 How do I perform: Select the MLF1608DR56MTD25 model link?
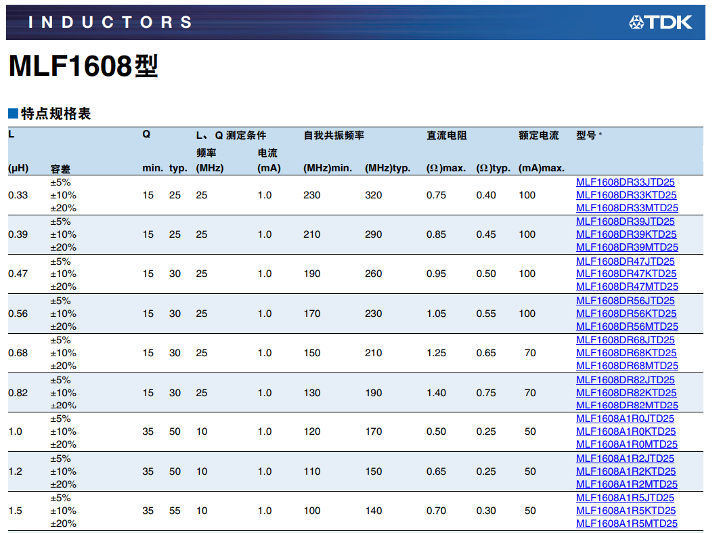[x=627, y=326]
